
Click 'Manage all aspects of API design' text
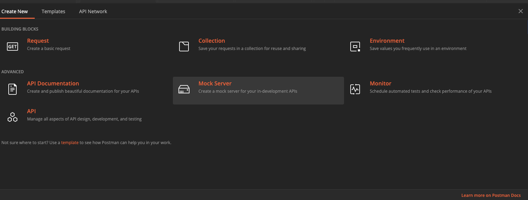point(84,119)
